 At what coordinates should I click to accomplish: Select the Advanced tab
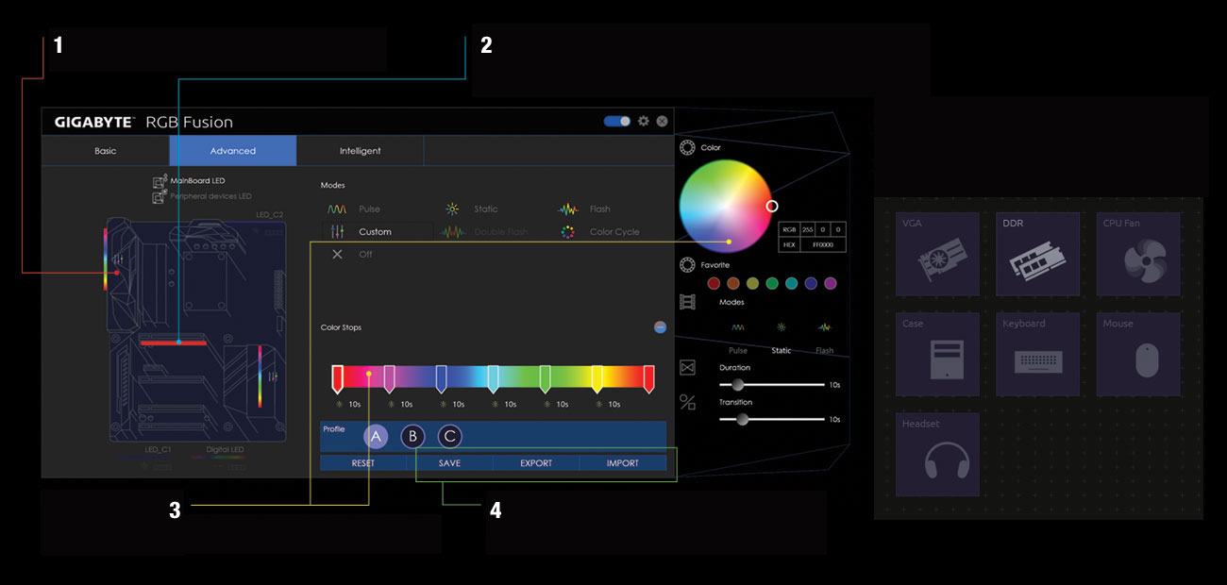(x=233, y=151)
